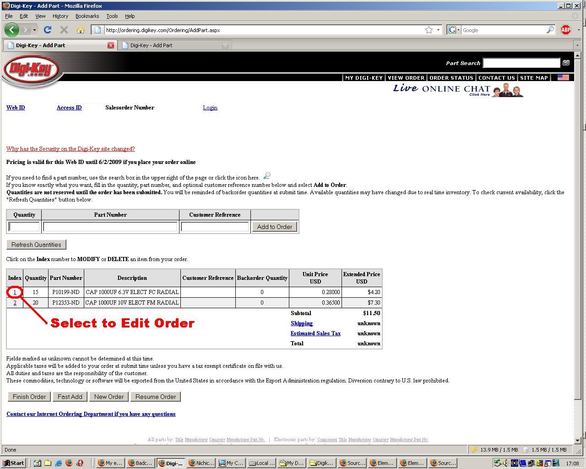Click the search magnifier in Google box
This screenshot has height=469, width=586.
pyautogui.click(x=550, y=30)
